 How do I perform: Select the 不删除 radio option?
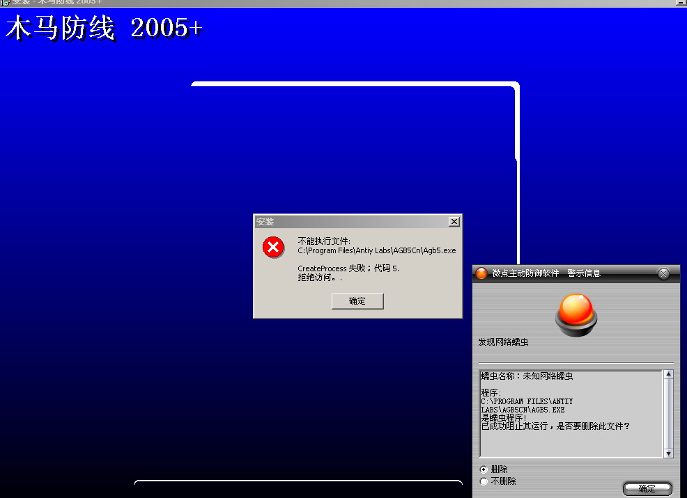(484, 481)
